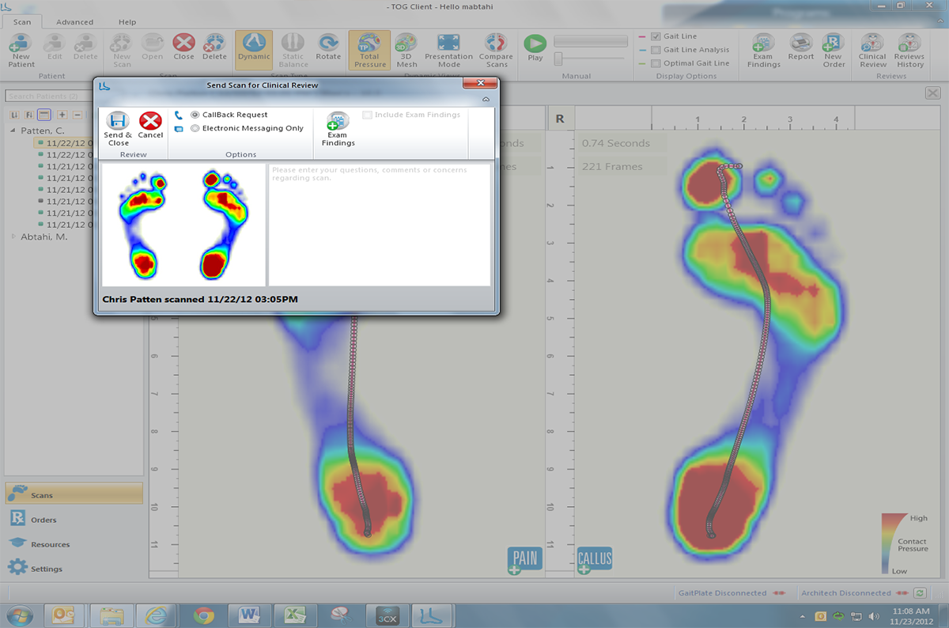Switch to 3D Mesh view
This screenshot has height=628, width=949.
(x=406, y=51)
